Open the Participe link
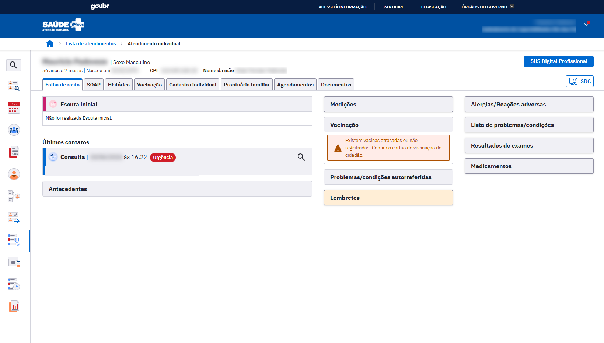 pyautogui.click(x=394, y=7)
